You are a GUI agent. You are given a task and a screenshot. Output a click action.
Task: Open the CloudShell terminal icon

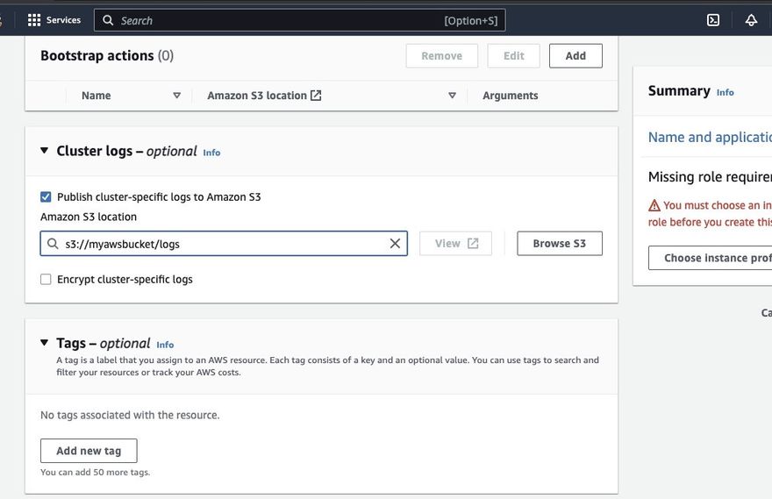tap(713, 20)
